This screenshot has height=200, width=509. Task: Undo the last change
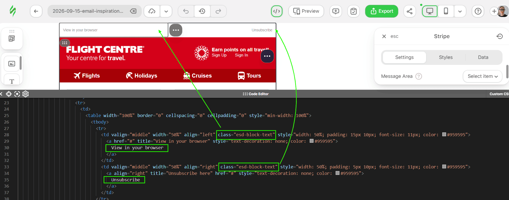(186, 11)
